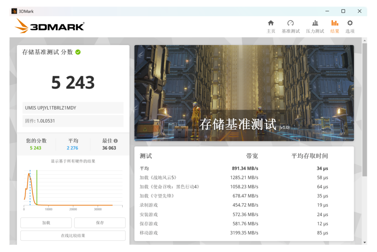Minimize the 3DMark window

[327, 11]
